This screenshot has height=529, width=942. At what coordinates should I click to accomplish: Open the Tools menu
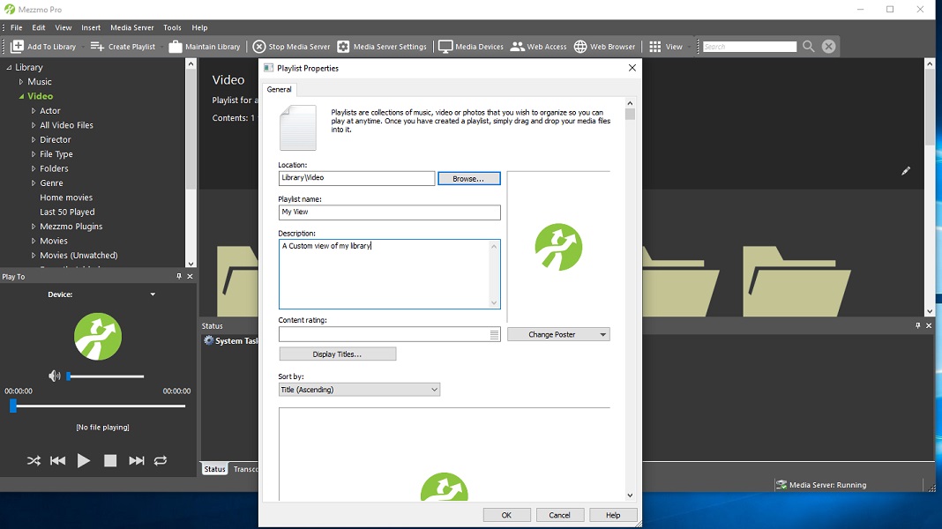click(x=172, y=27)
